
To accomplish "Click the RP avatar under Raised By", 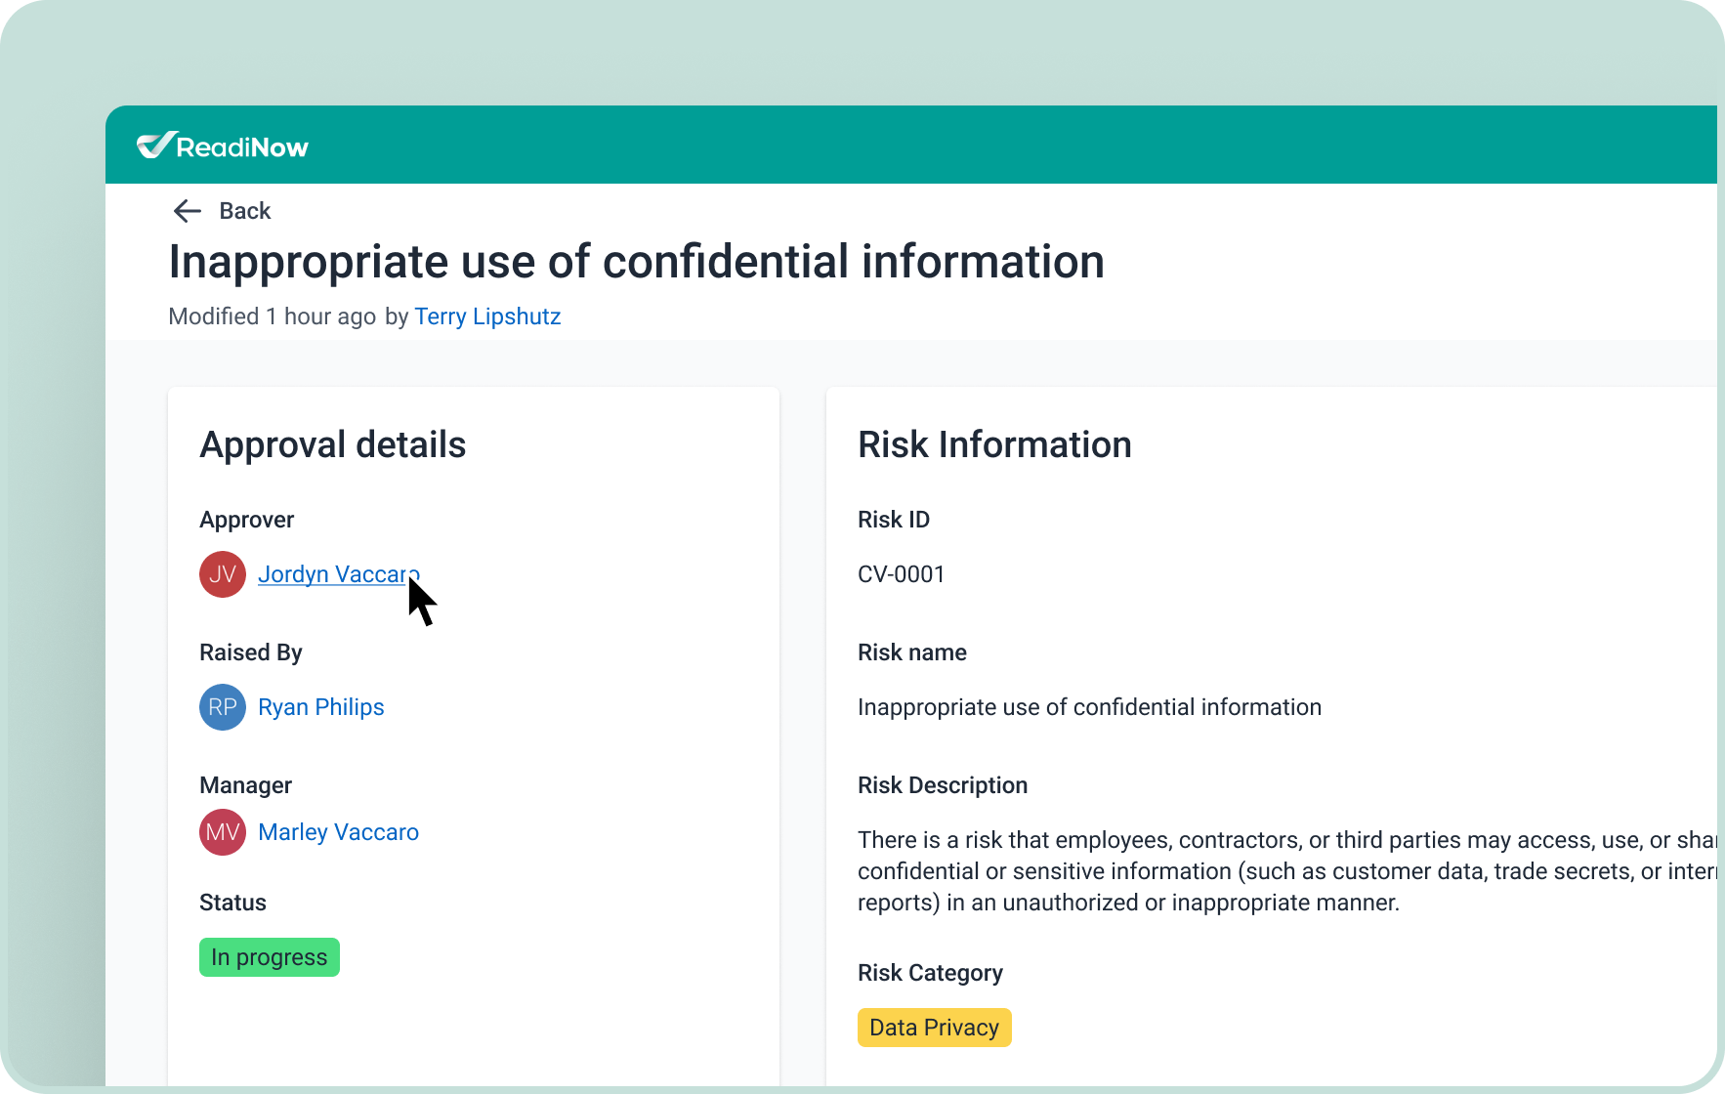I will coord(223,707).
